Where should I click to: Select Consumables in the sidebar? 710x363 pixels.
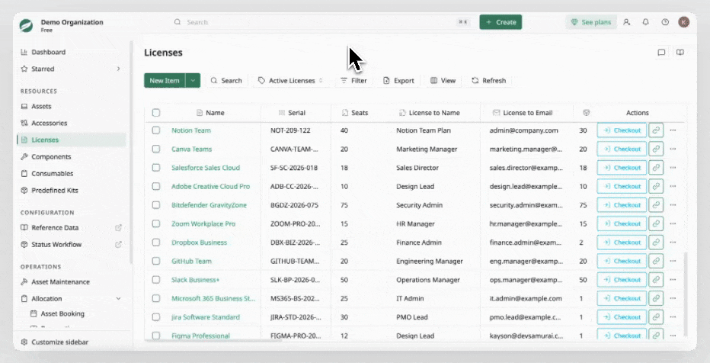[x=52, y=174]
